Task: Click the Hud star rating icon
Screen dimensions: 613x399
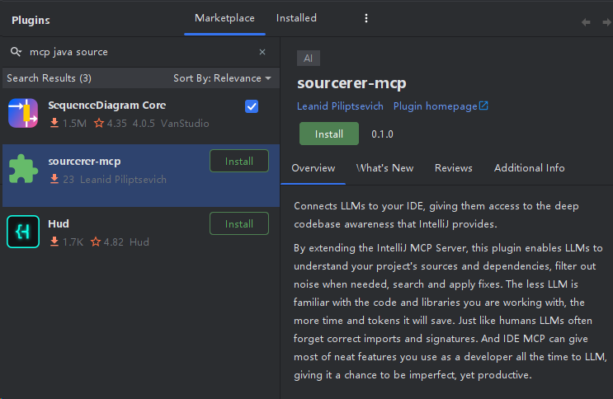Action: (96, 242)
